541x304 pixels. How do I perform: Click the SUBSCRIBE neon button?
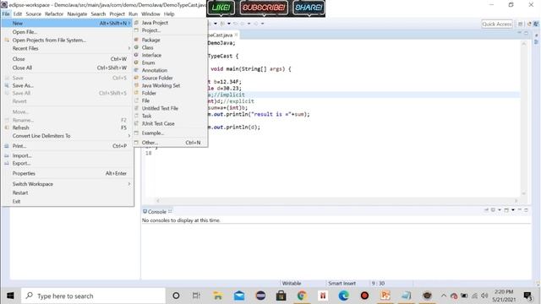(264, 8)
